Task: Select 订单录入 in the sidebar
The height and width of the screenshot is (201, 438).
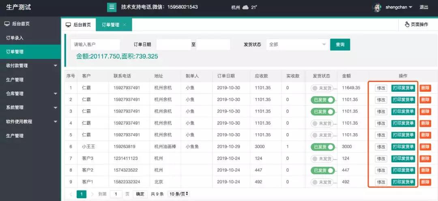Action: click(15, 38)
